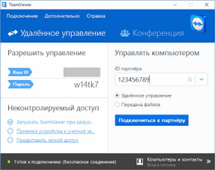Open Предоставить легкий доступ link

(47, 140)
